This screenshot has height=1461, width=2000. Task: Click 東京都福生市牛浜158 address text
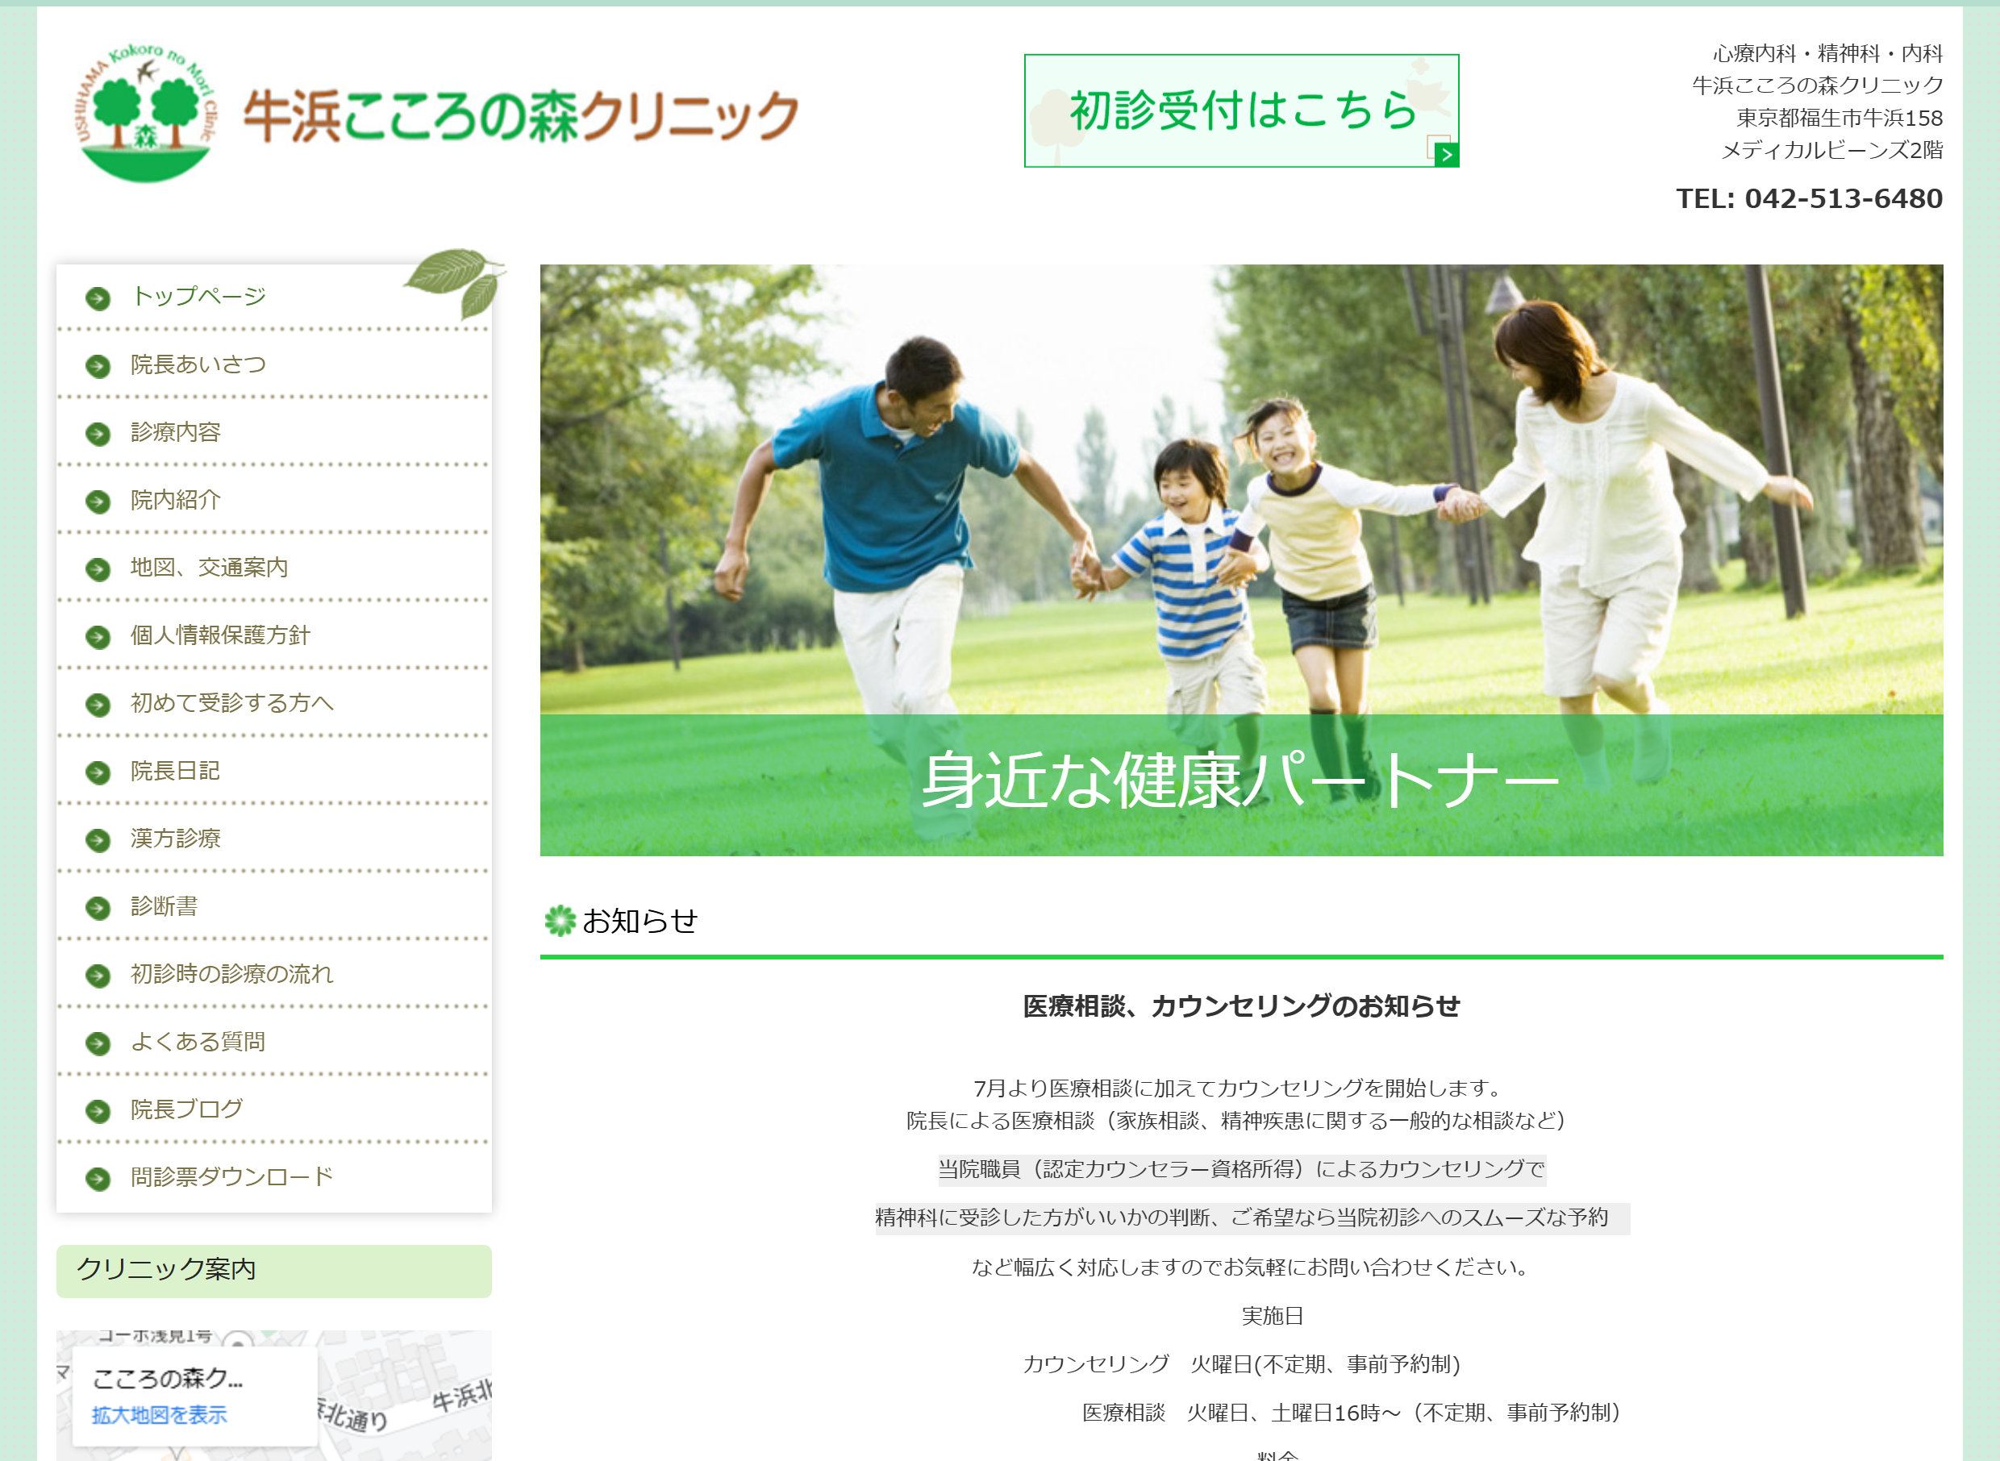pyautogui.click(x=1839, y=118)
